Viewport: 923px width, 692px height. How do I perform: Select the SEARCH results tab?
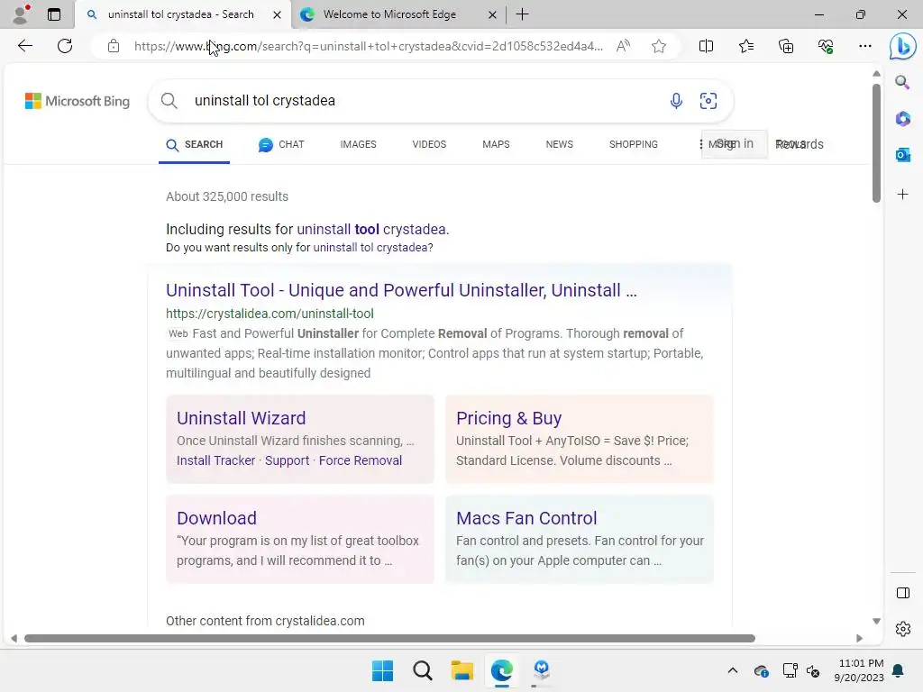(x=195, y=145)
